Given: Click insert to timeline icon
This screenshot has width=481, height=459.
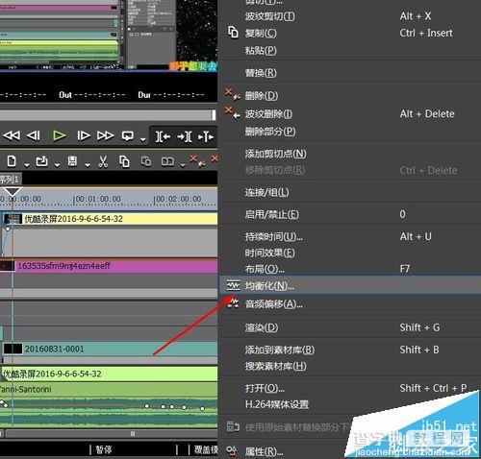Looking at the screenshot, I should pos(206,137).
